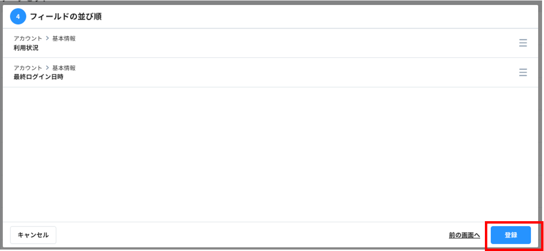The width and height of the screenshot is (544, 251).
Task: Select the 最終ログイン日時 field name
Action: (38, 77)
